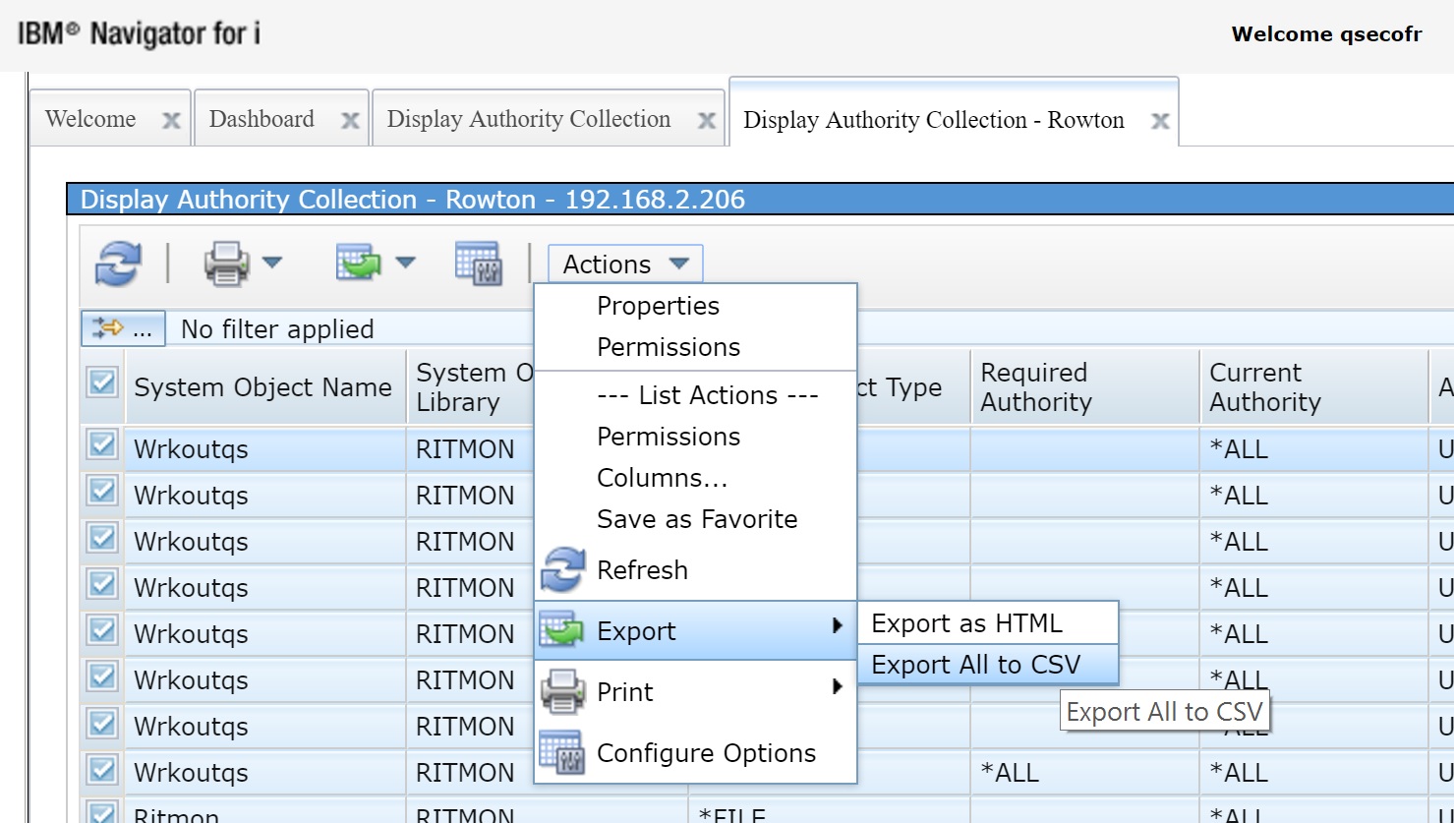The image size is (1454, 823).
Task: Uncheck the first Wrkoutqs row checkbox
Action: (x=102, y=445)
